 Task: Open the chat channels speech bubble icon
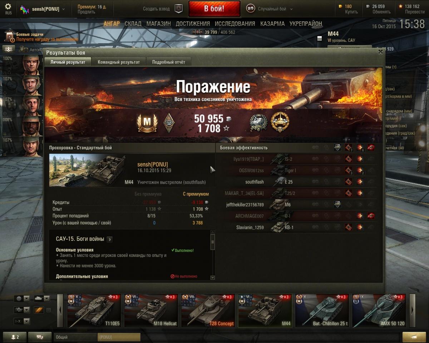point(40,337)
